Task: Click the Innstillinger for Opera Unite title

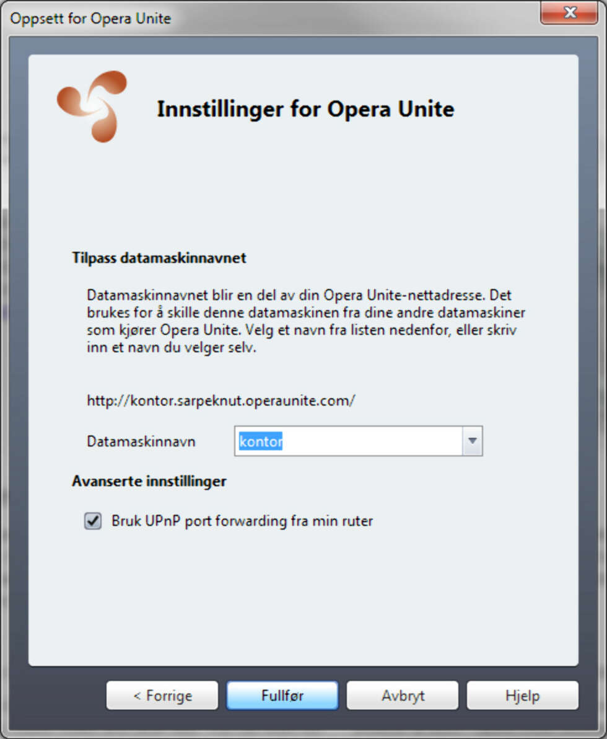Action: [305, 109]
